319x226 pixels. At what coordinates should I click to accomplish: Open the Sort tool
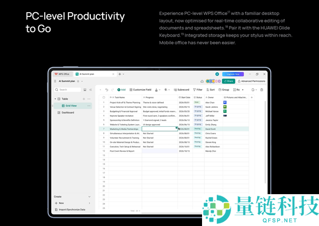(x=211, y=90)
